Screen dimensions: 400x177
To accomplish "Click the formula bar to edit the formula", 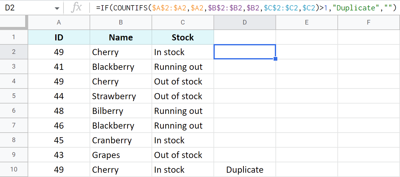I will pyautogui.click(x=215, y=8).
